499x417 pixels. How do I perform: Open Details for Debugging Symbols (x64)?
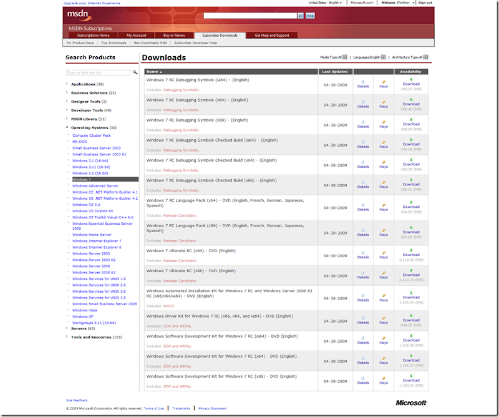pos(363,104)
